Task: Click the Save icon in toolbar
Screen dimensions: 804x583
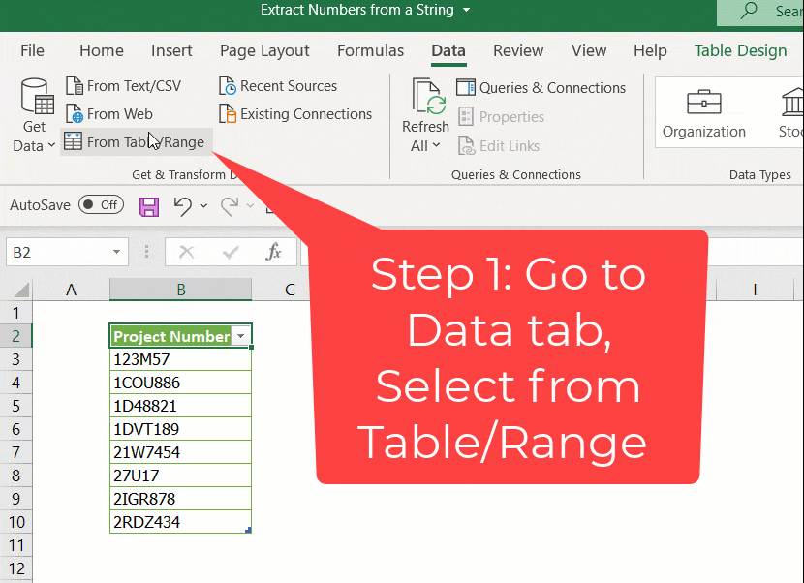Action: pos(149,205)
